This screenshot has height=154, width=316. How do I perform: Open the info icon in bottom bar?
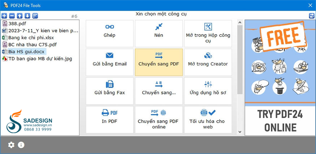click(x=21, y=145)
